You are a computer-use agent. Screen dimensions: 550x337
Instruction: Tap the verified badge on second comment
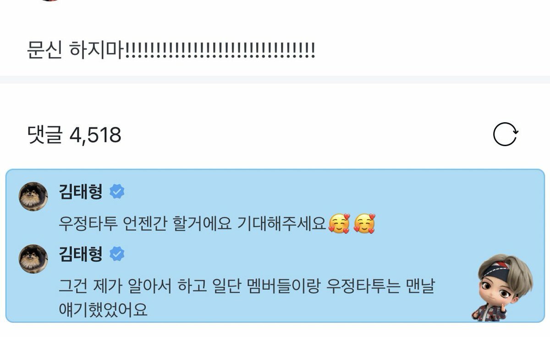pos(117,254)
